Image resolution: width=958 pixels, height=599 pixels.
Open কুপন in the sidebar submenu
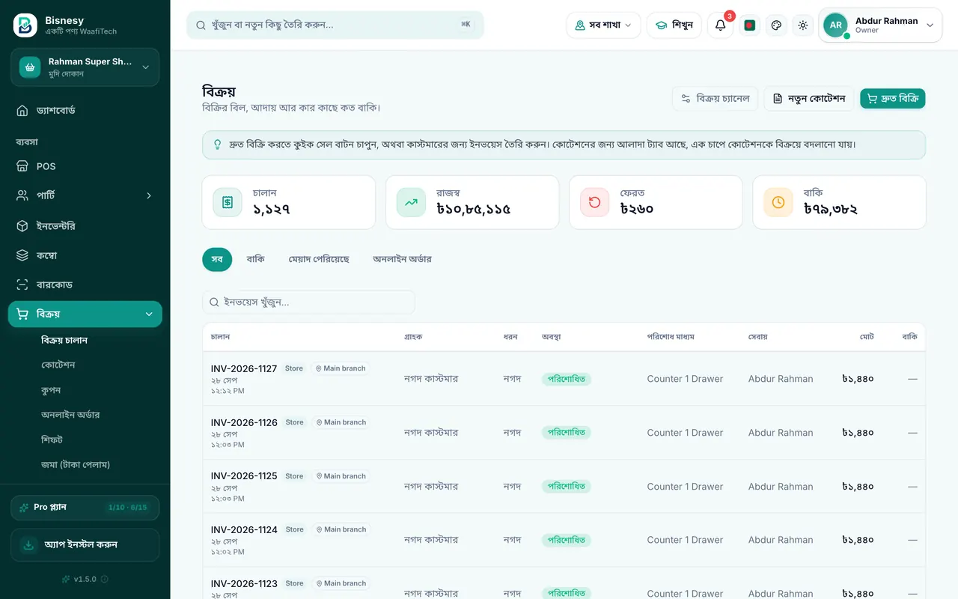(51, 390)
